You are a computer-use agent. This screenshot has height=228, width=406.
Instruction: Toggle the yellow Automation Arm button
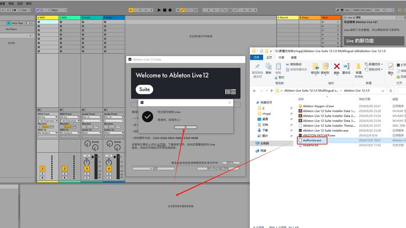[x=182, y=10]
